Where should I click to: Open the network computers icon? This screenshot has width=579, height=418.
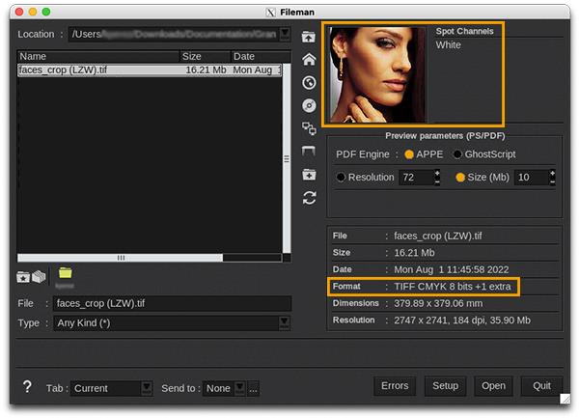point(309,128)
